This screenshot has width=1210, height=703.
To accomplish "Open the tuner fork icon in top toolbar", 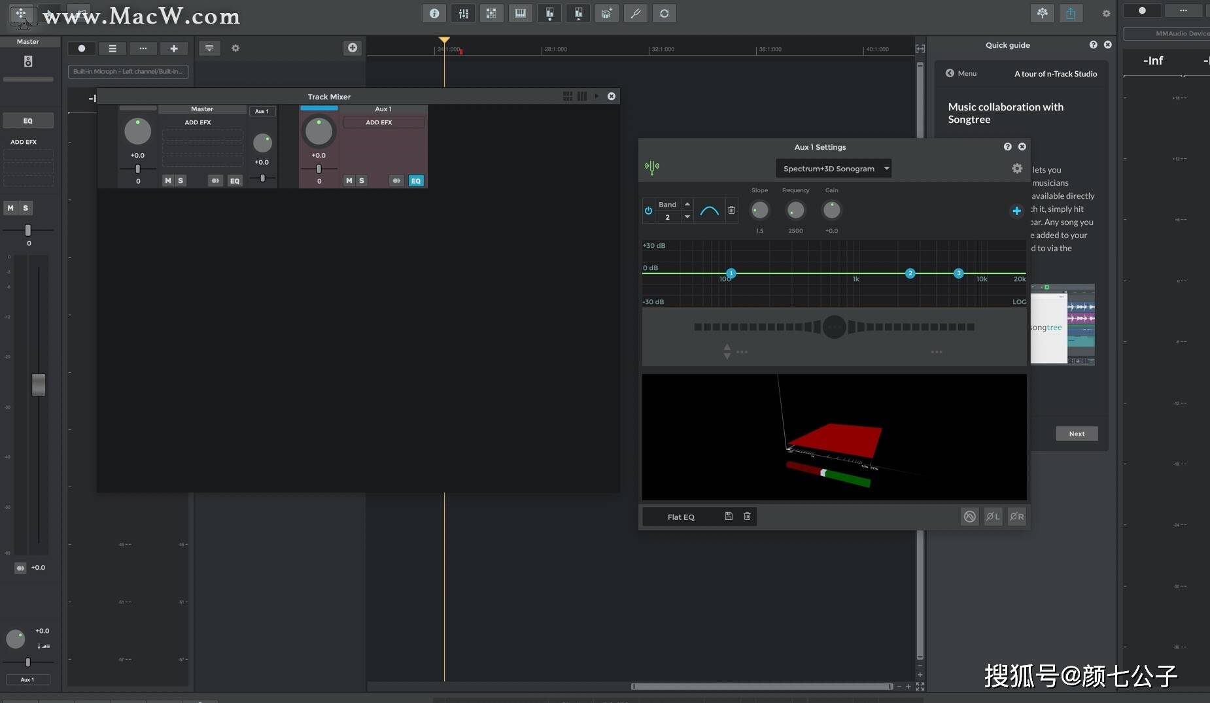I will pos(635,13).
